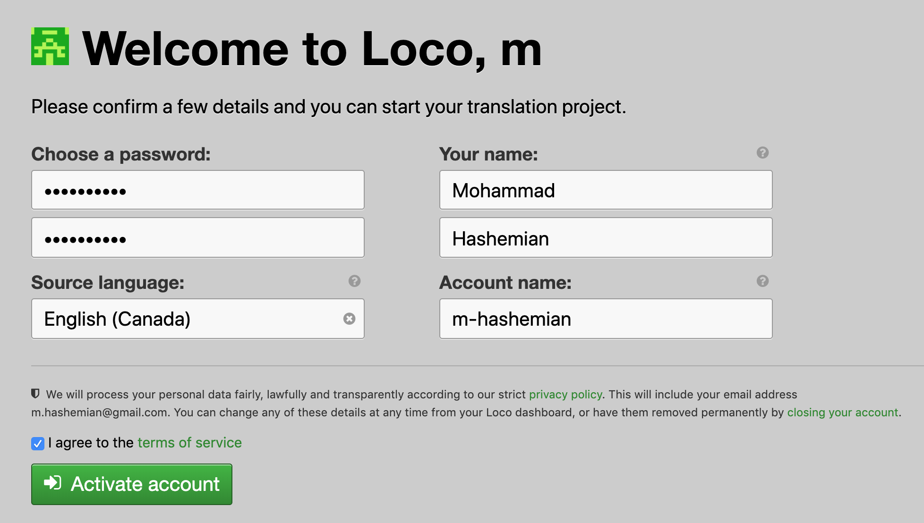The image size is (924, 523).
Task: Click the green Loco logo icon
Action: click(x=50, y=46)
